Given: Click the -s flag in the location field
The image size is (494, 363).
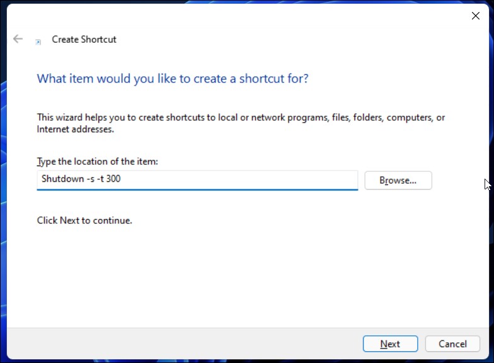Looking at the screenshot, I should [x=91, y=179].
